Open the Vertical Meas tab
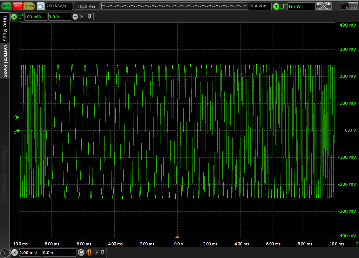The image size is (359, 258). (x=5, y=61)
